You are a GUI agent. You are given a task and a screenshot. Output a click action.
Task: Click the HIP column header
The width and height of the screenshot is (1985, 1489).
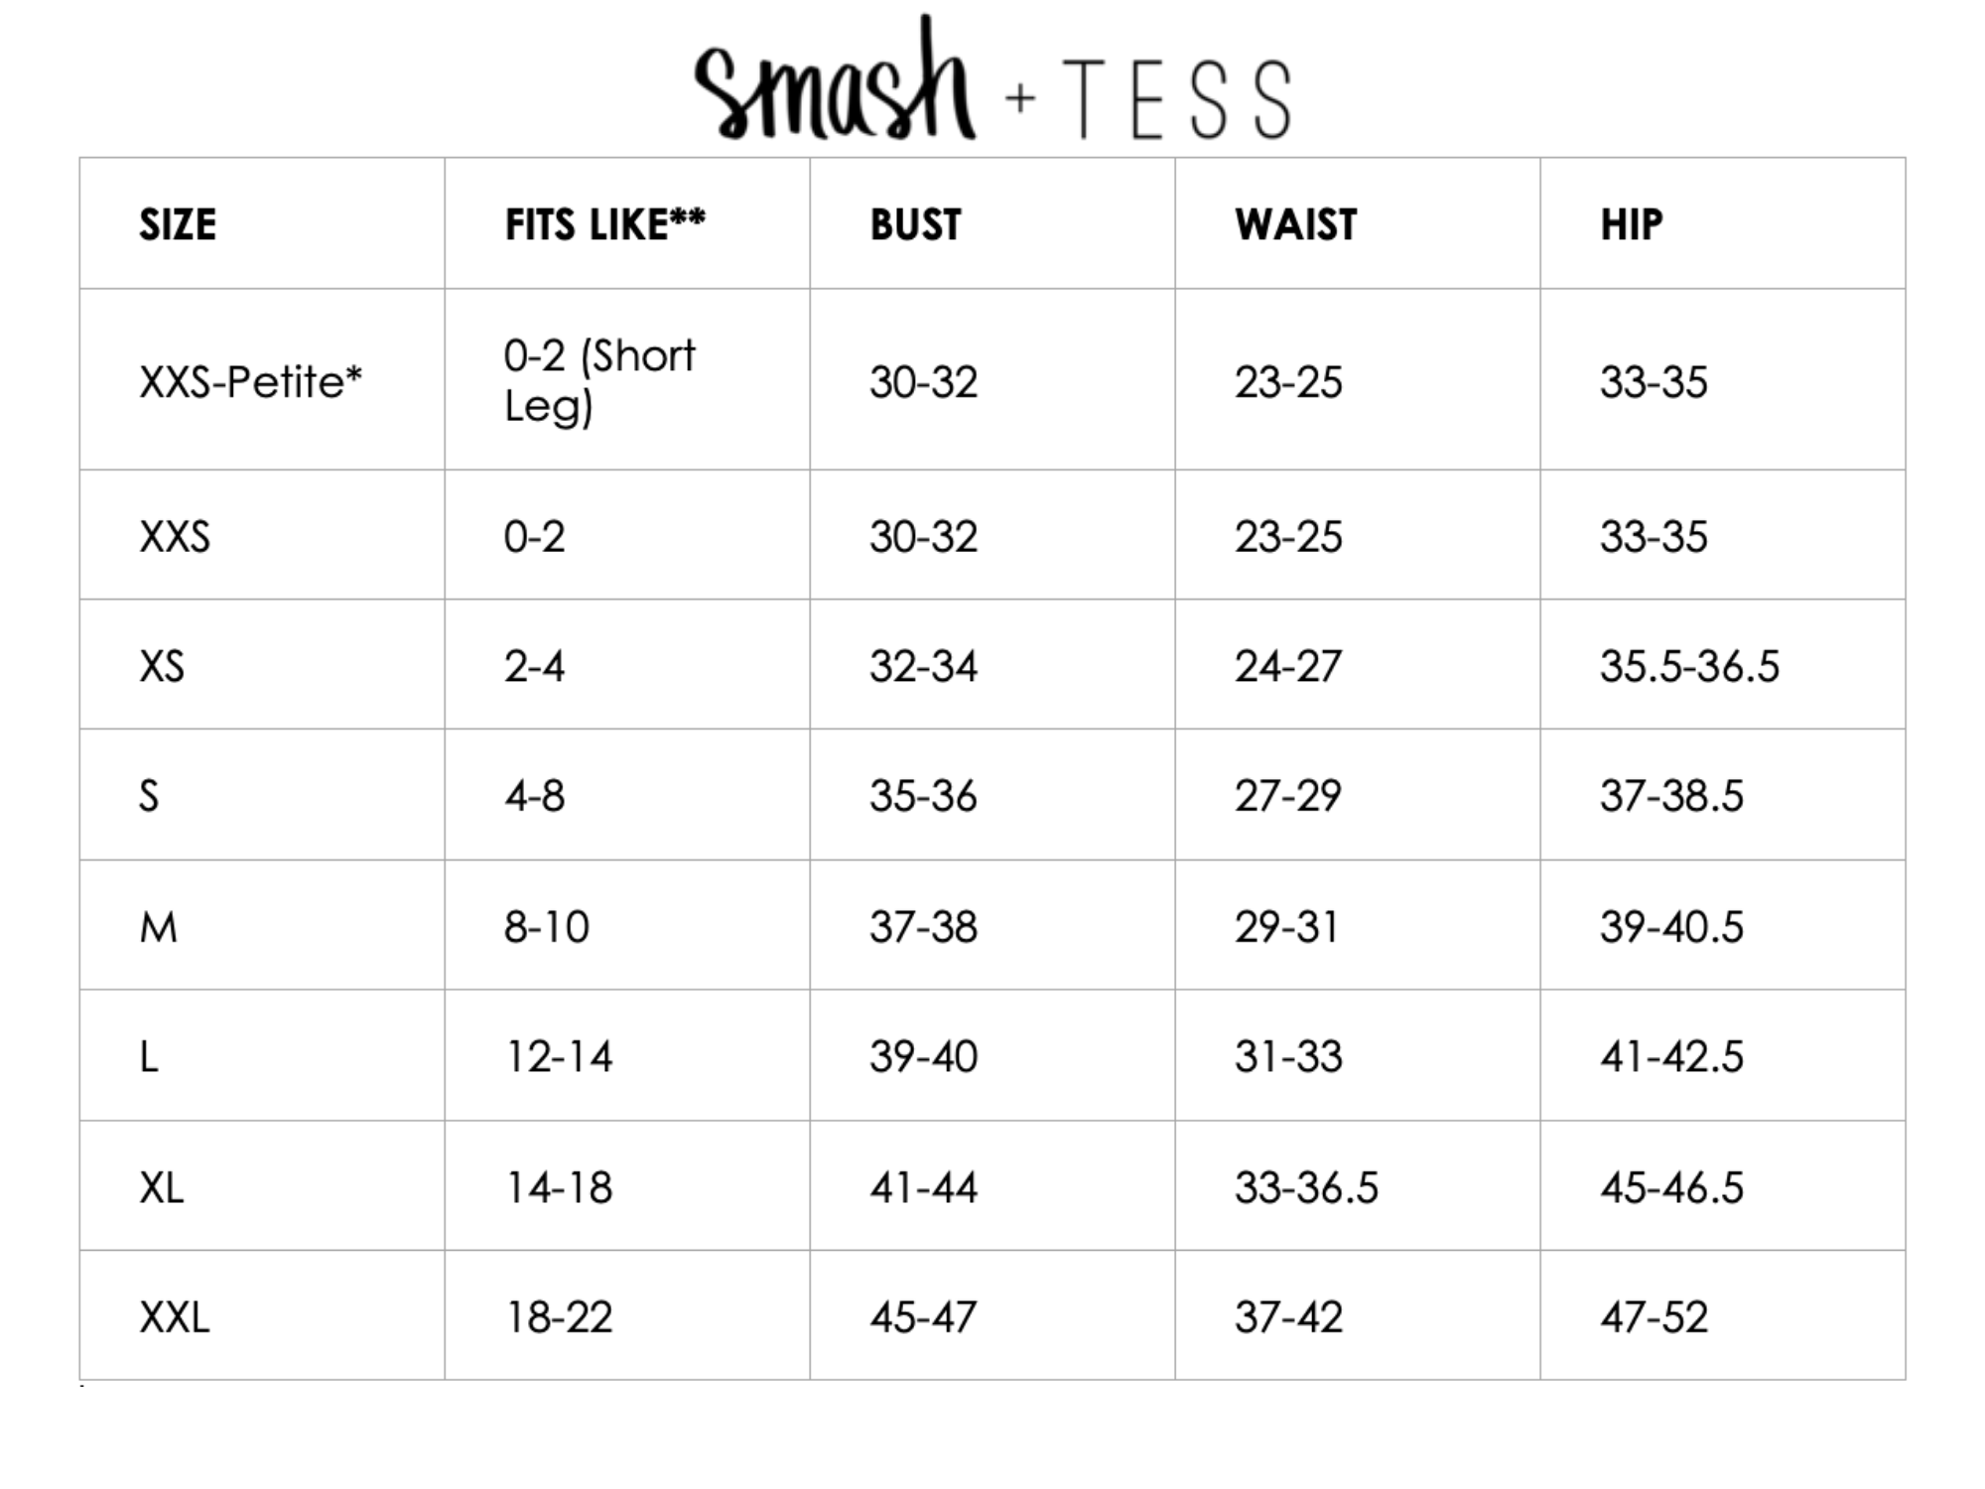(1631, 225)
